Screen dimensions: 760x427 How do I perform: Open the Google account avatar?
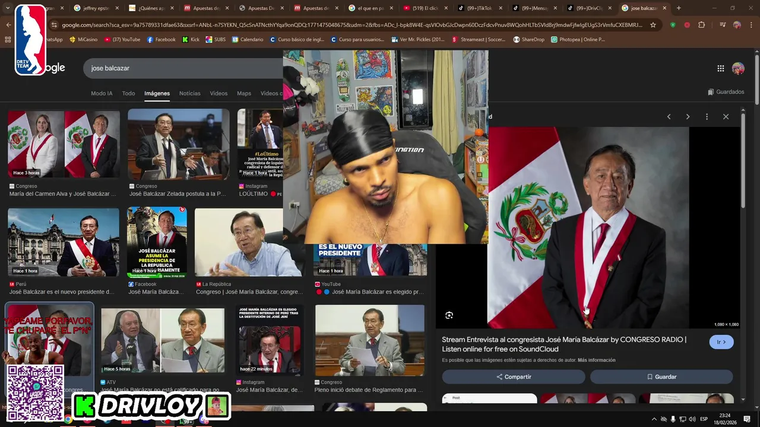738,68
